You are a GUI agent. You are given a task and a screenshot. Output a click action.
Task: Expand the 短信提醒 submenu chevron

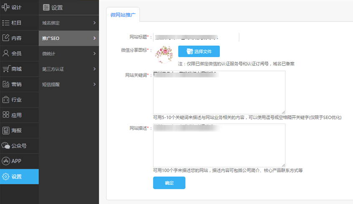pyautogui.click(x=95, y=84)
